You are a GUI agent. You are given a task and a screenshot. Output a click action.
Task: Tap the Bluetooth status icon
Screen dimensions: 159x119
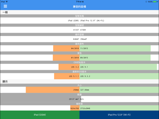tap(146, 2)
